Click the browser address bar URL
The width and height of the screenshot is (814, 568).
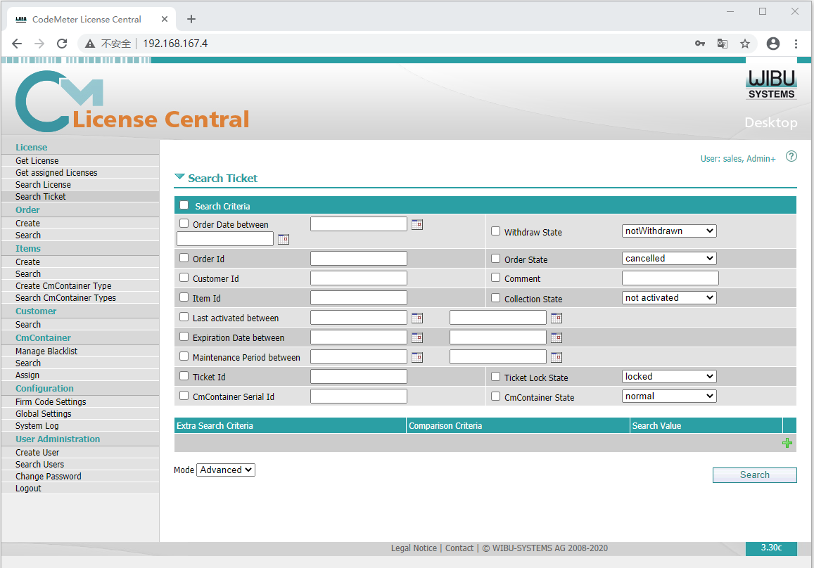pyautogui.click(x=175, y=44)
